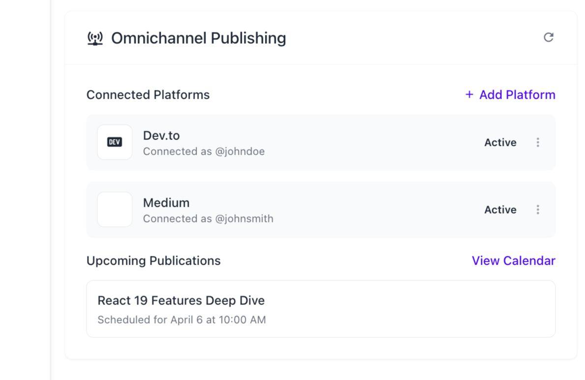
Task: Click 'Connected as @johndoe' text
Action: coord(204,152)
